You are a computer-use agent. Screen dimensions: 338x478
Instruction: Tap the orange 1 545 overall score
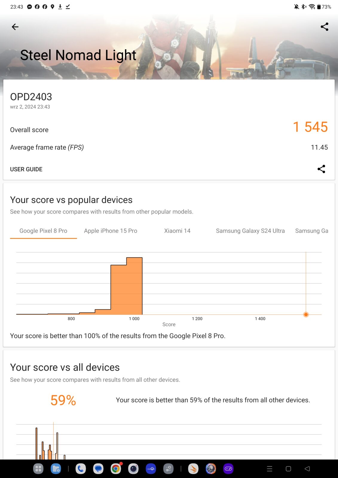click(310, 127)
